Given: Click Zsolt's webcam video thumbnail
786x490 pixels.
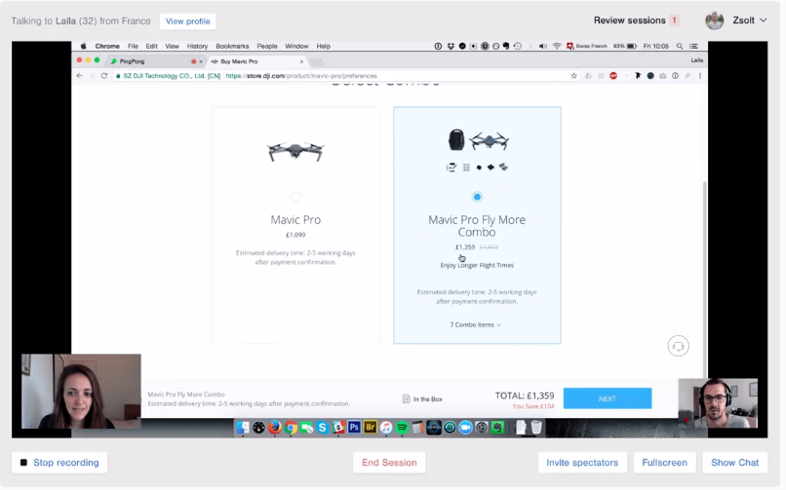Looking at the screenshot, I should pos(718,403).
